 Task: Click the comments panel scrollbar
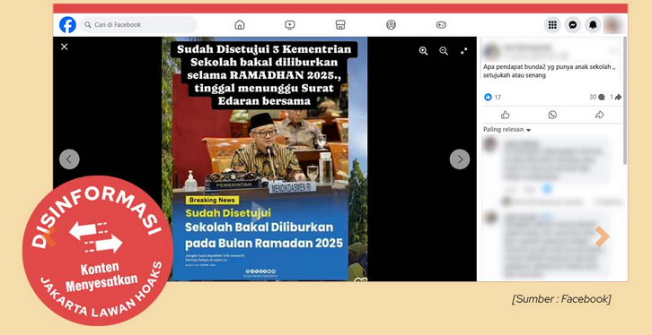click(624, 100)
